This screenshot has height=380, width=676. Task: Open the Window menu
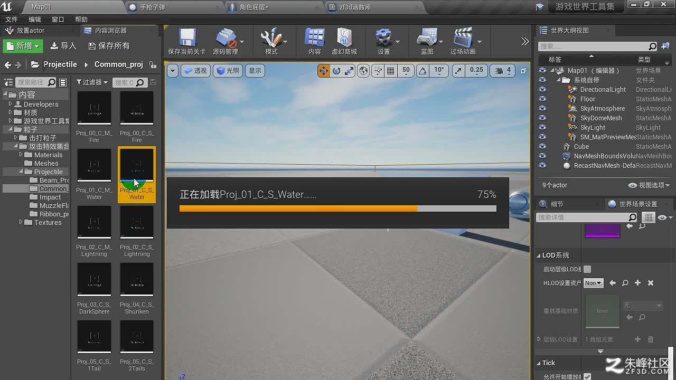click(x=58, y=19)
